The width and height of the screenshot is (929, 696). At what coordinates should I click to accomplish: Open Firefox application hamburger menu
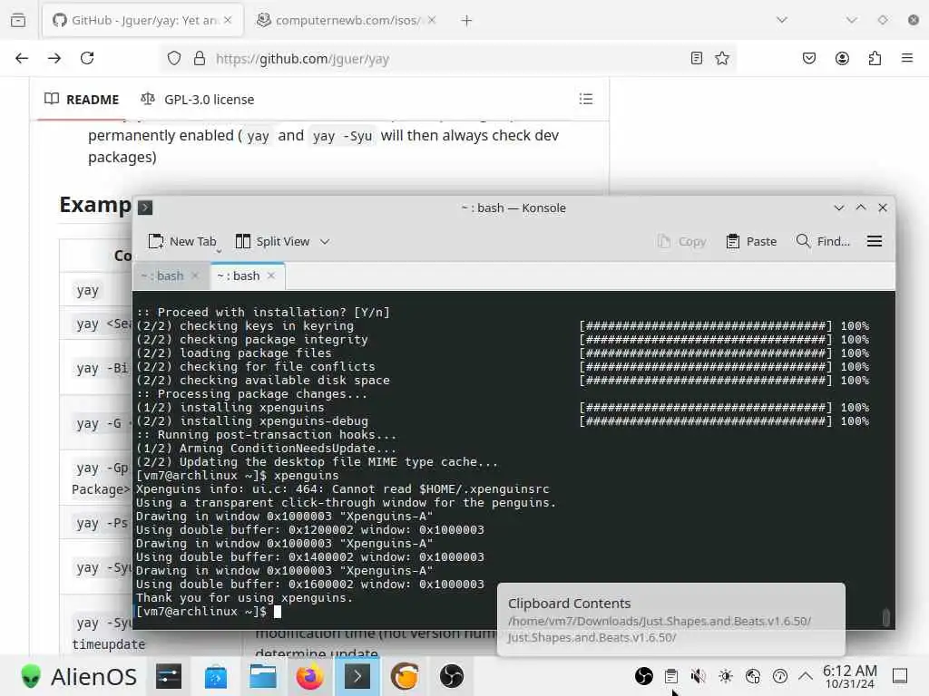point(907,58)
